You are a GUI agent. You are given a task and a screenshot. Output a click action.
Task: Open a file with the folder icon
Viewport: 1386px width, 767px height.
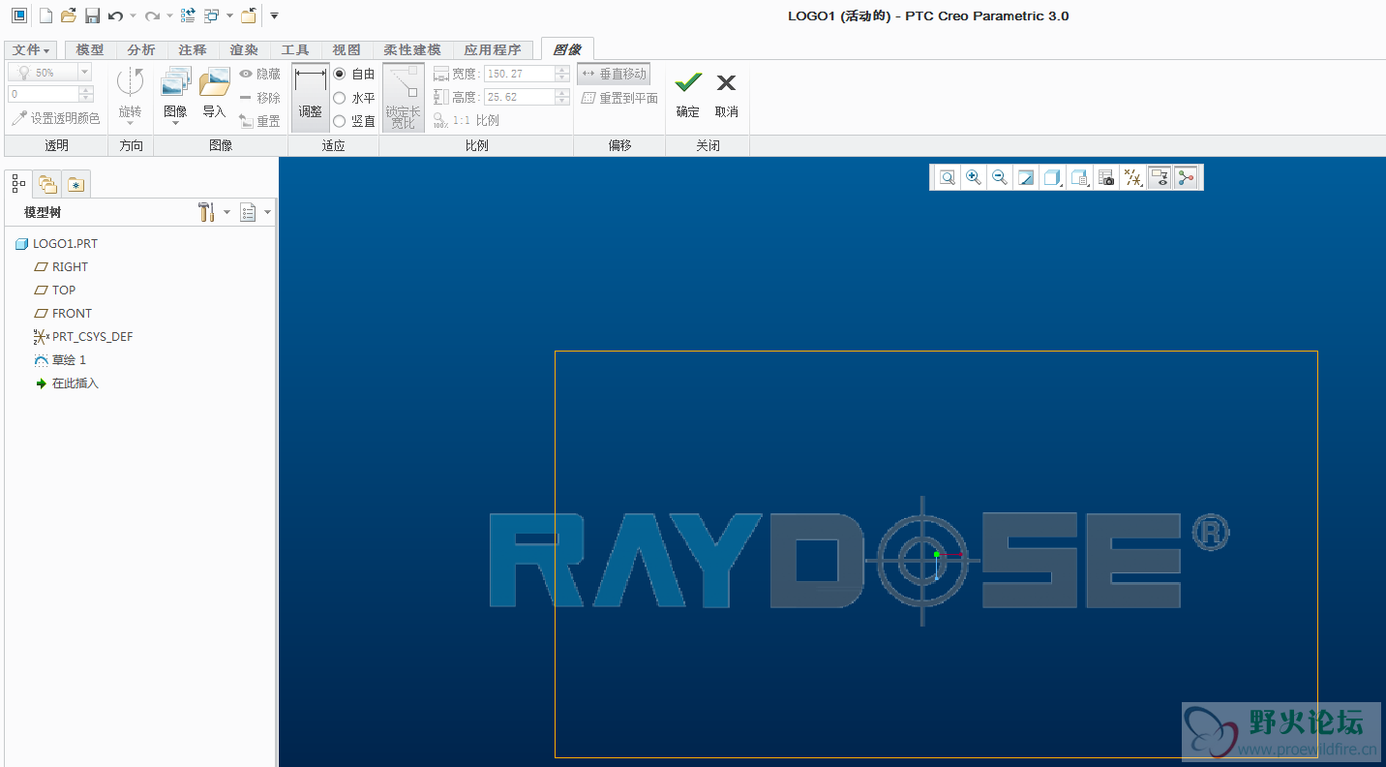pyautogui.click(x=69, y=15)
